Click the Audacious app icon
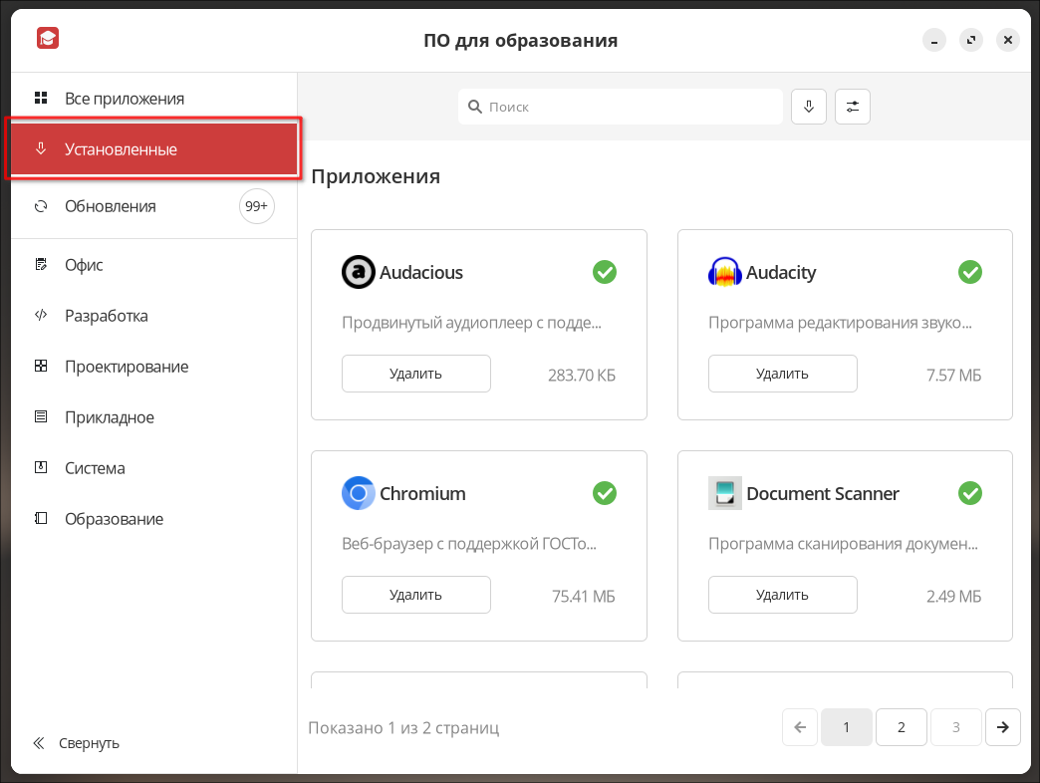Viewport: 1040px width, 783px height. [359, 272]
